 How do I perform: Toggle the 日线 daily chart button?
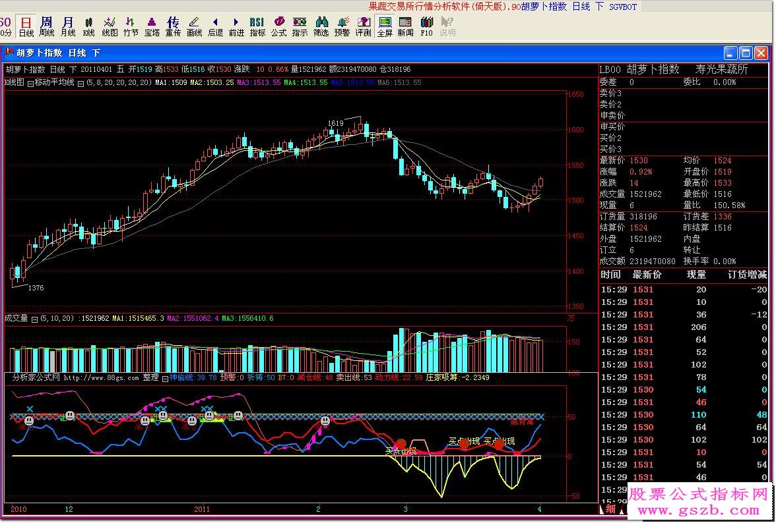26,26
